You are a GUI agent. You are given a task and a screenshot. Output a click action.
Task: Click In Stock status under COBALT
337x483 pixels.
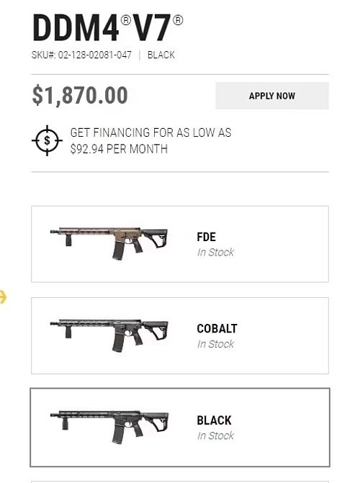(x=215, y=344)
